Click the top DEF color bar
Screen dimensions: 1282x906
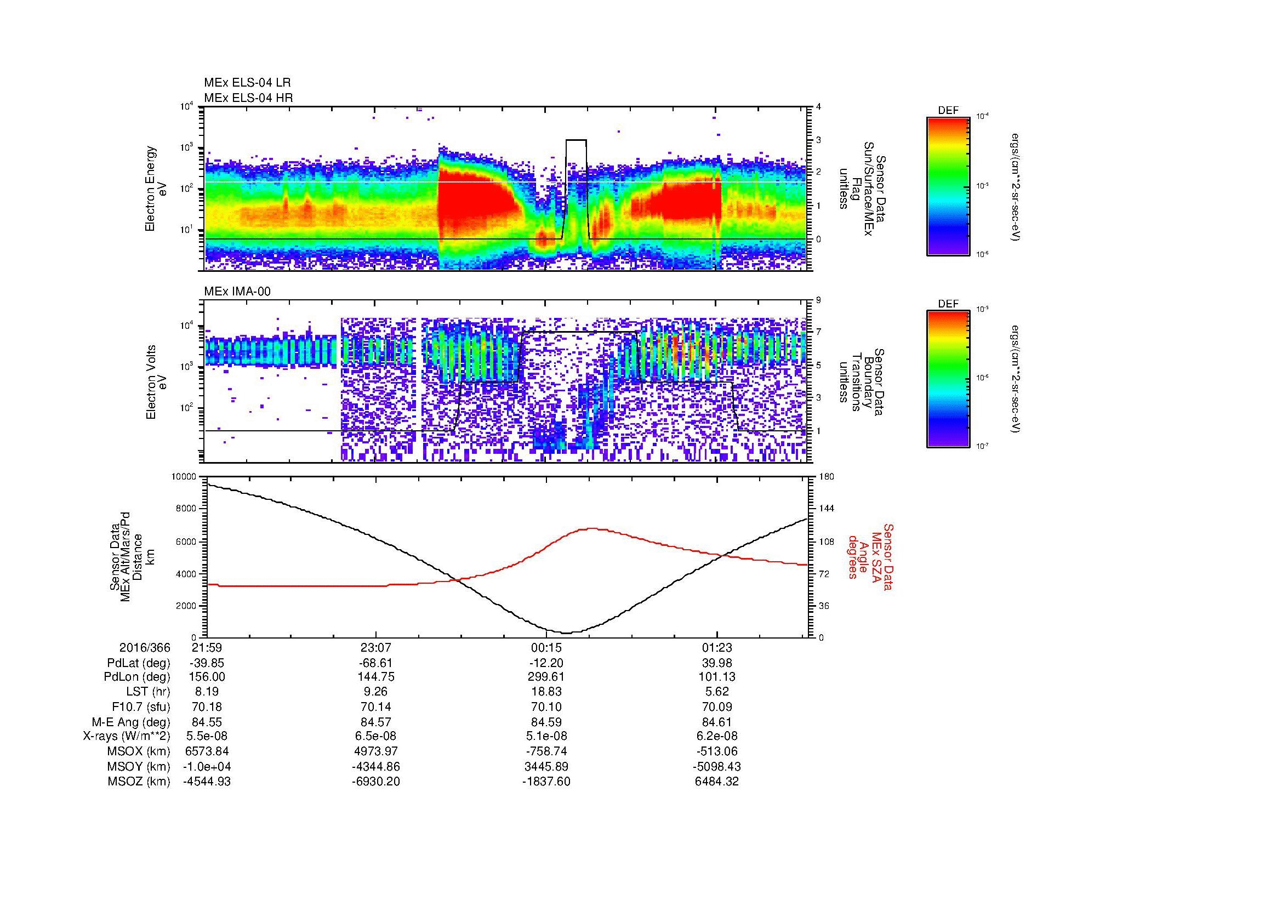point(948,186)
